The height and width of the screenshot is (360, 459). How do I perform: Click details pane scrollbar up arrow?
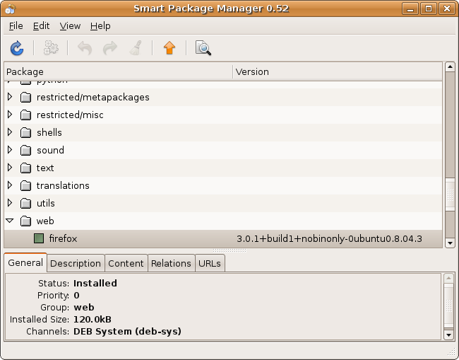point(448,278)
